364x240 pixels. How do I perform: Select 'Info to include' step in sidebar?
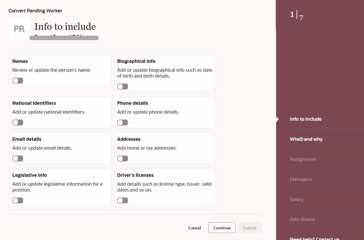pos(306,119)
